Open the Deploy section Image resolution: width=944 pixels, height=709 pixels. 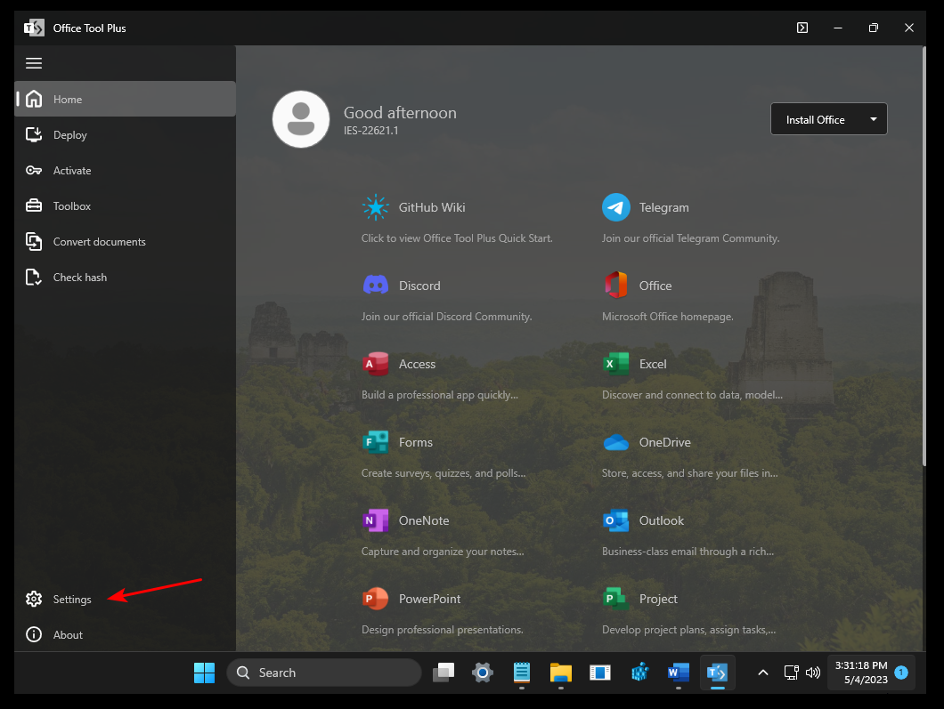(x=126, y=134)
